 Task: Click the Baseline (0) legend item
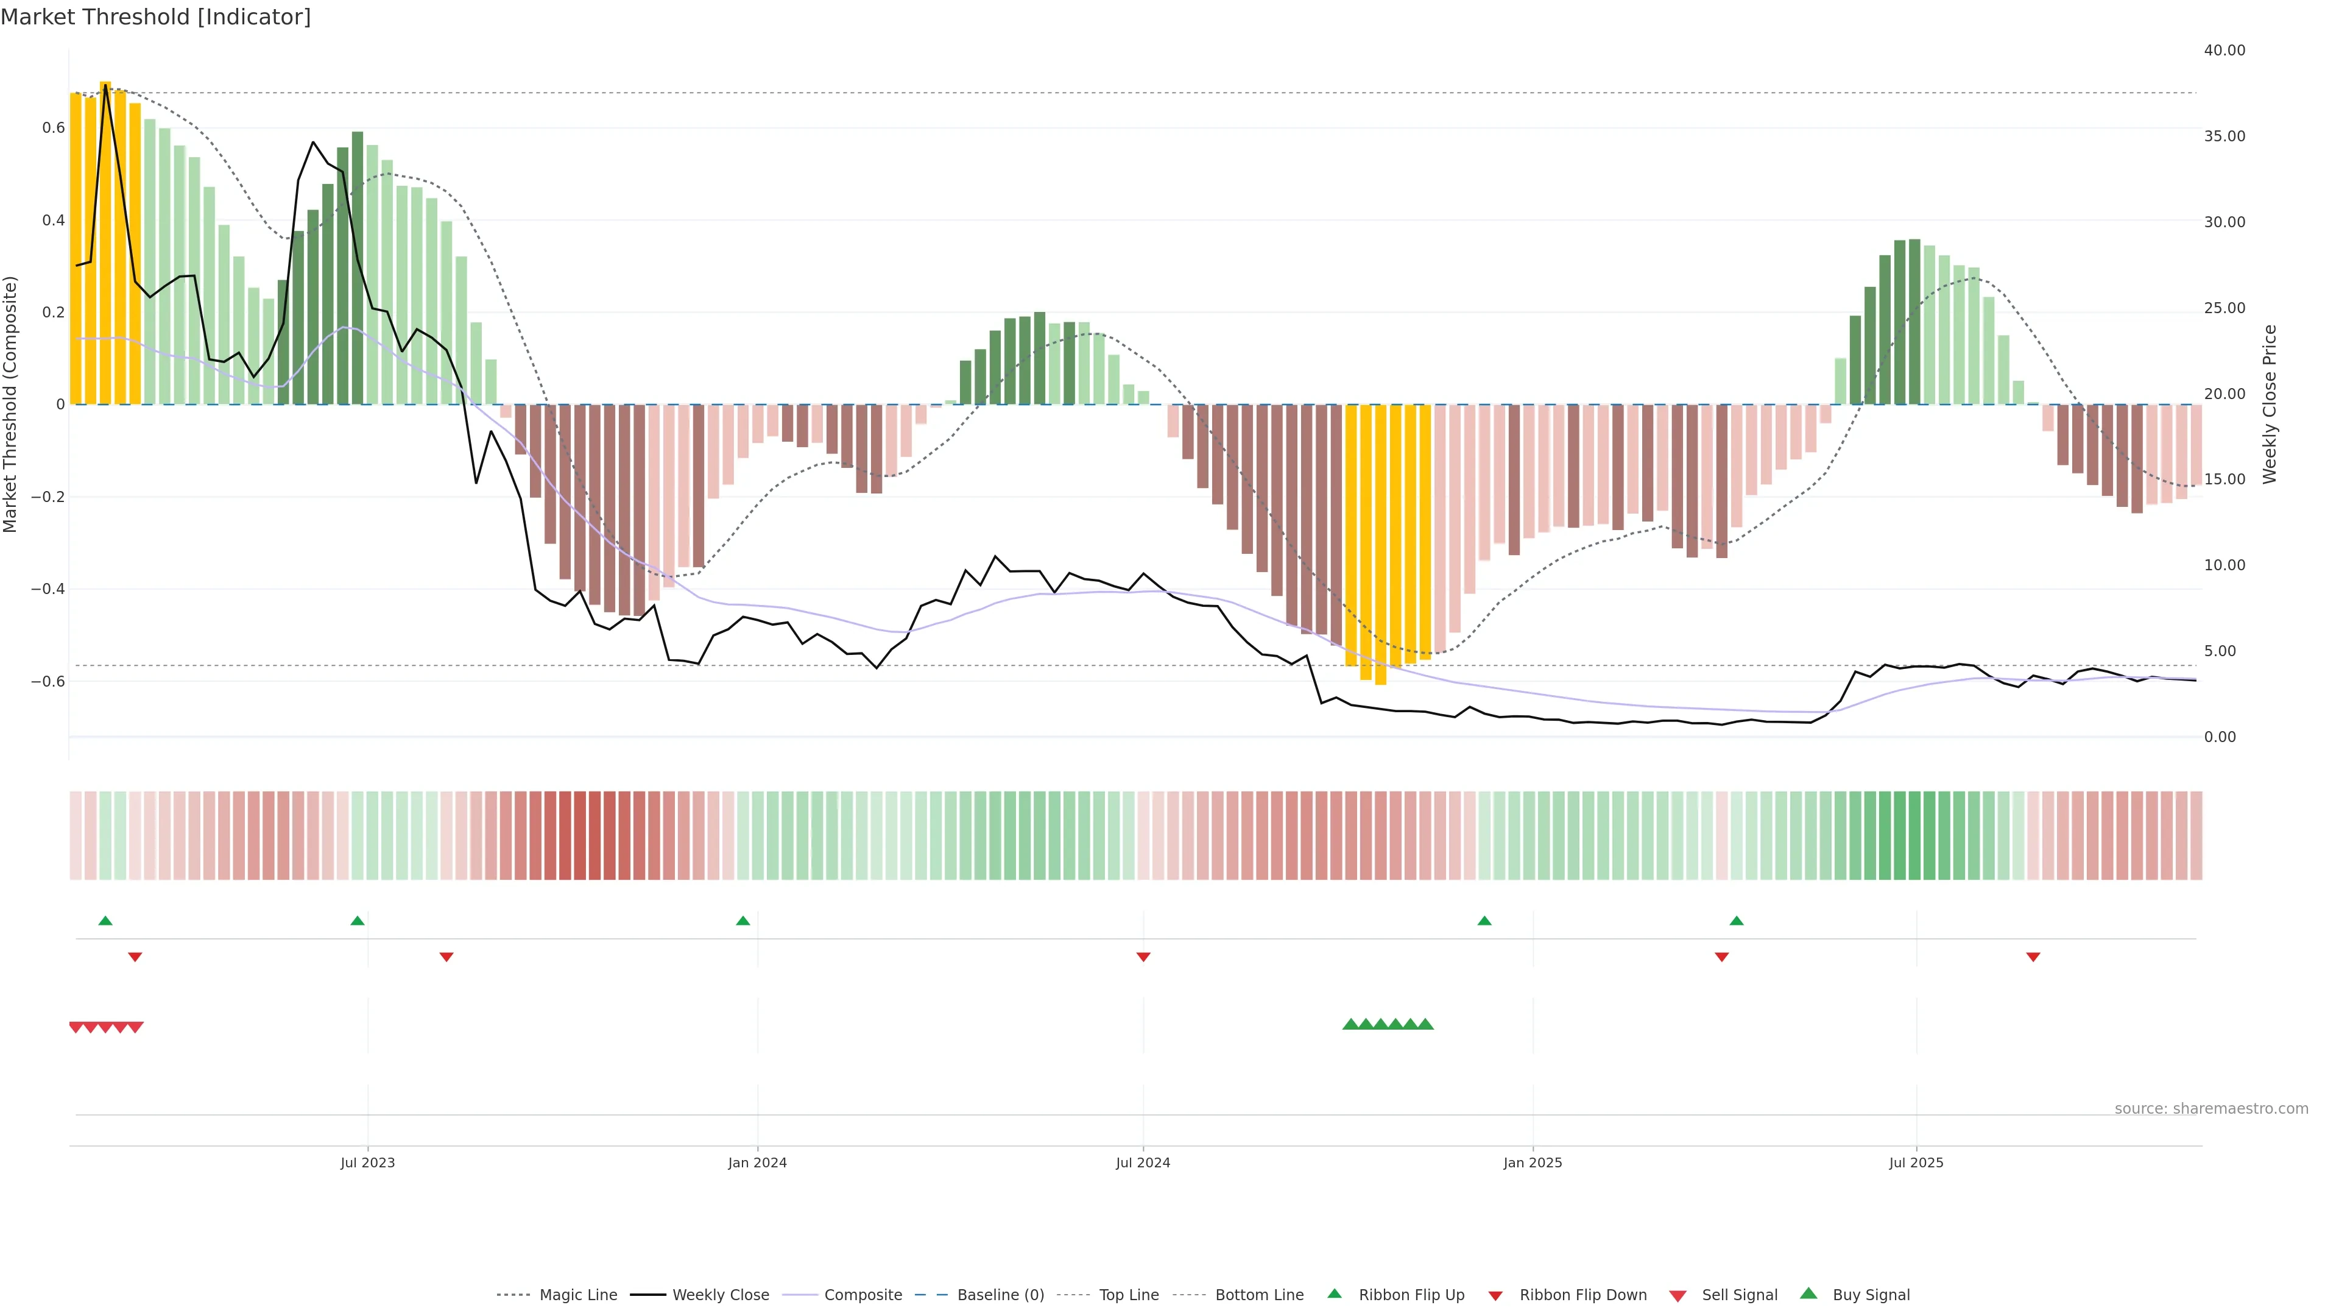pyautogui.click(x=1000, y=1295)
